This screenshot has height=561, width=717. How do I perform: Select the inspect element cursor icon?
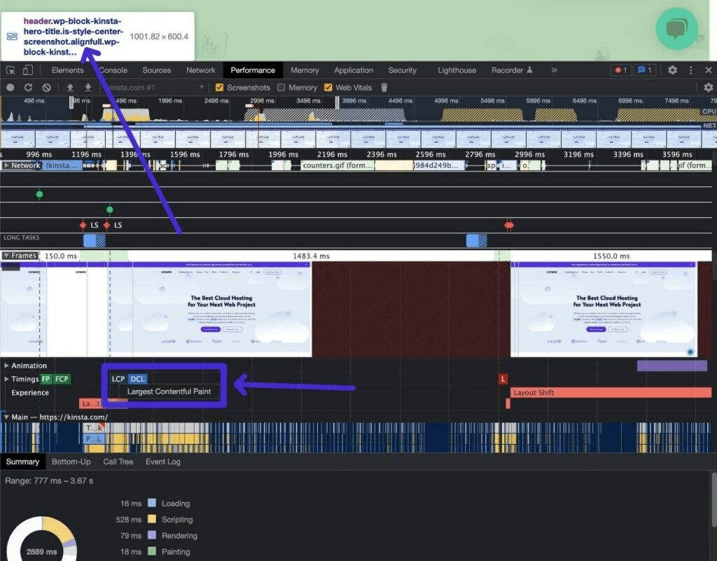click(11, 70)
